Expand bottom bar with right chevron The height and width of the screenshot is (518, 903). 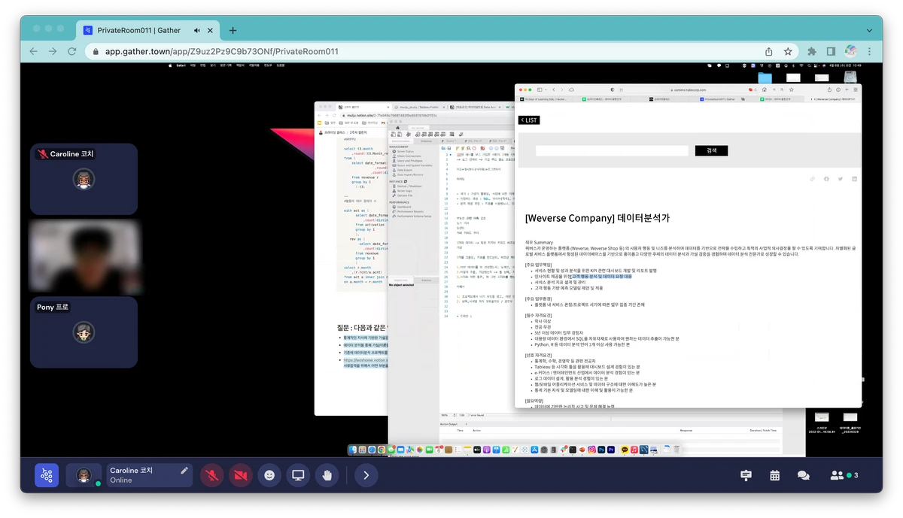click(x=366, y=475)
